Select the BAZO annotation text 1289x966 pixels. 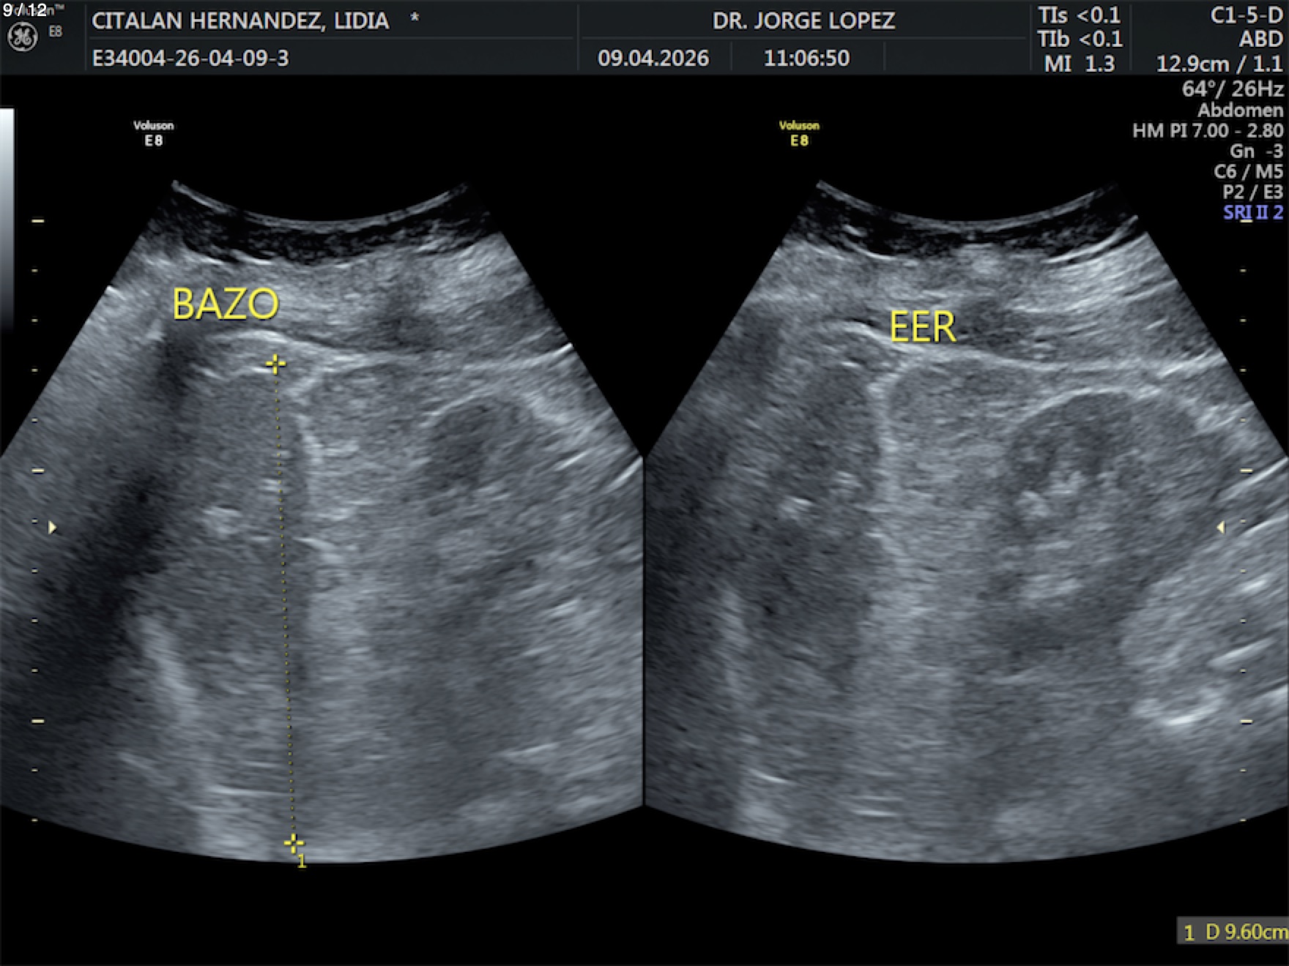(x=225, y=304)
